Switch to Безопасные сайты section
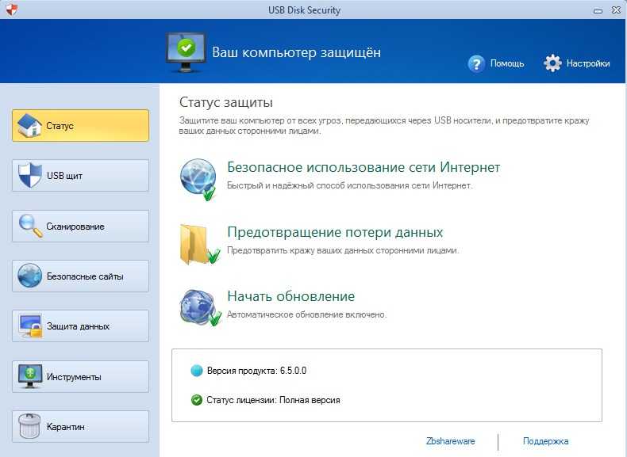This screenshot has height=457, width=627. click(x=80, y=276)
